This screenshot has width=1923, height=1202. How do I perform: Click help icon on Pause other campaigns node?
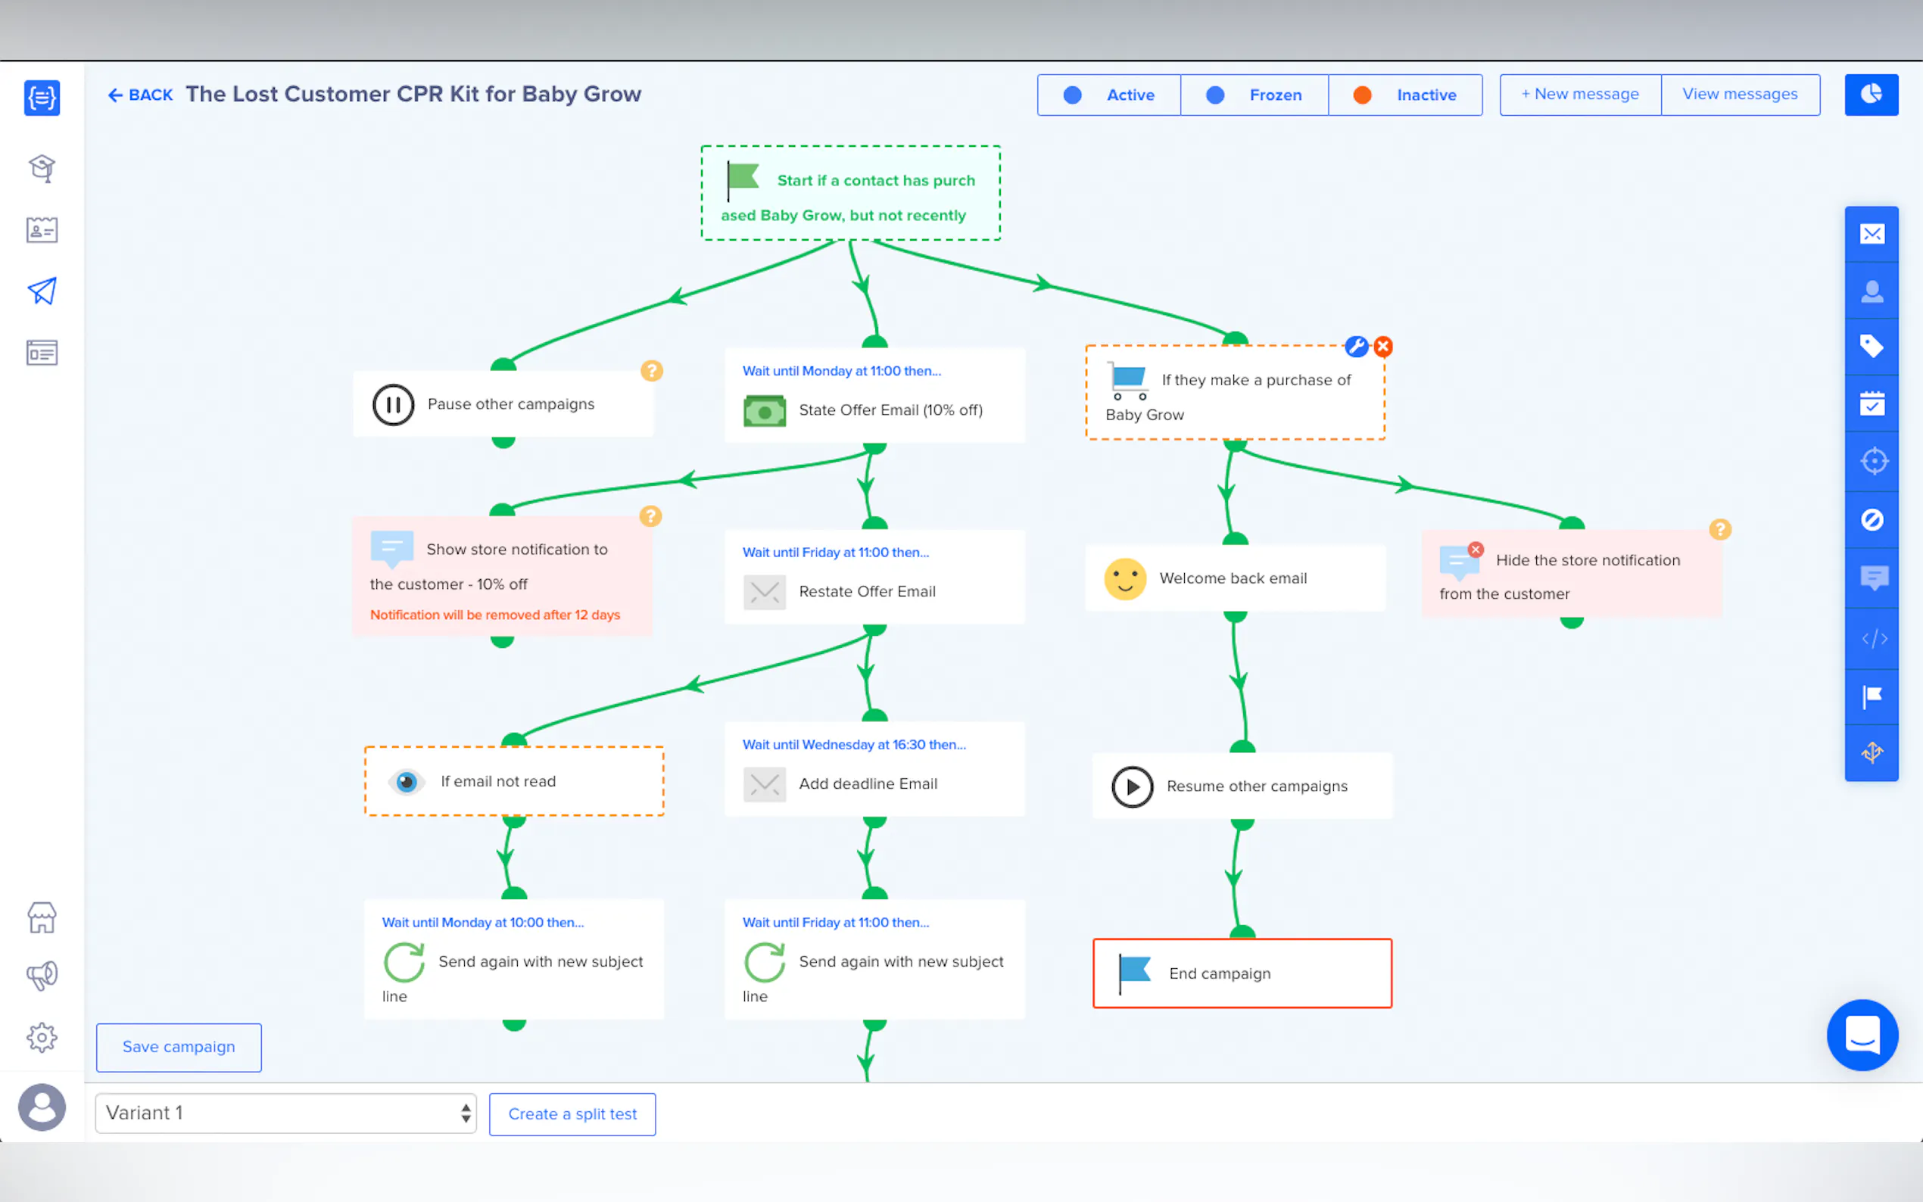tap(651, 370)
